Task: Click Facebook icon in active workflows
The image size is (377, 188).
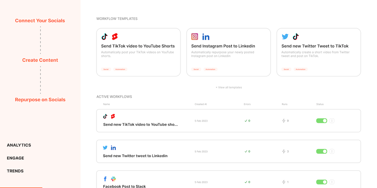Action: 105,179
